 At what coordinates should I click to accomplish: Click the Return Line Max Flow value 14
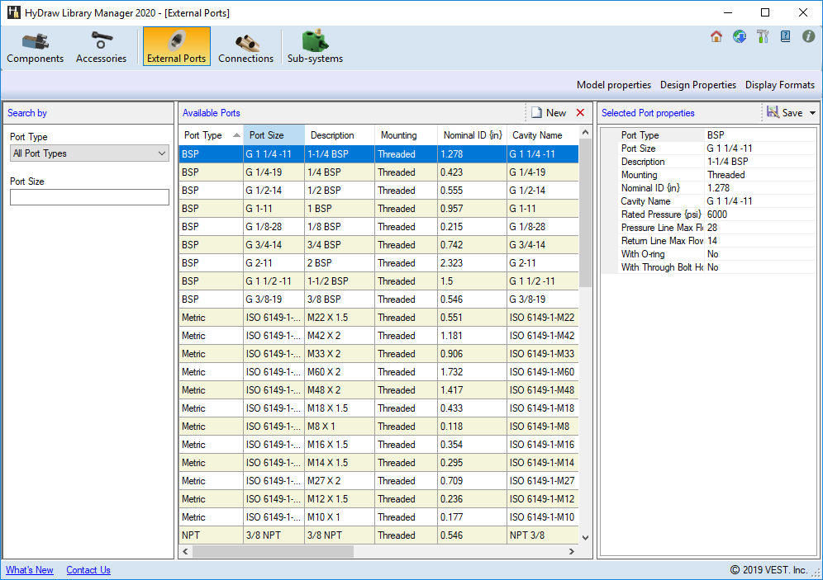click(x=760, y=240)
